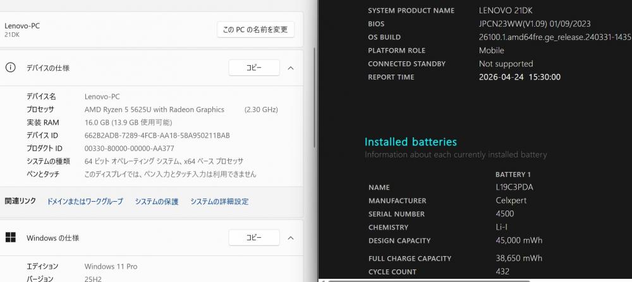Collapse the デバイスの仕様 section chevron
632x282 pixels.
(x=291, y=68)
